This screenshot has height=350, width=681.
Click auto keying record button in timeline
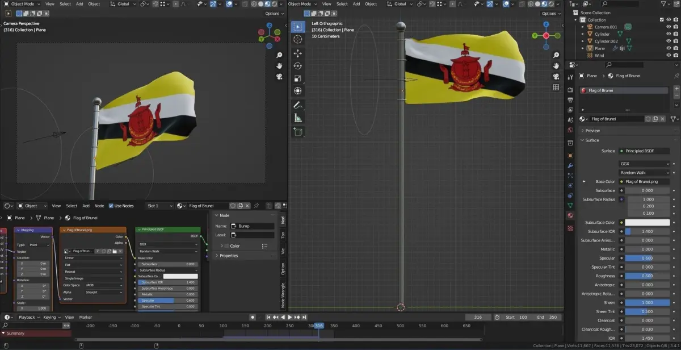click(x=253, y=317)
